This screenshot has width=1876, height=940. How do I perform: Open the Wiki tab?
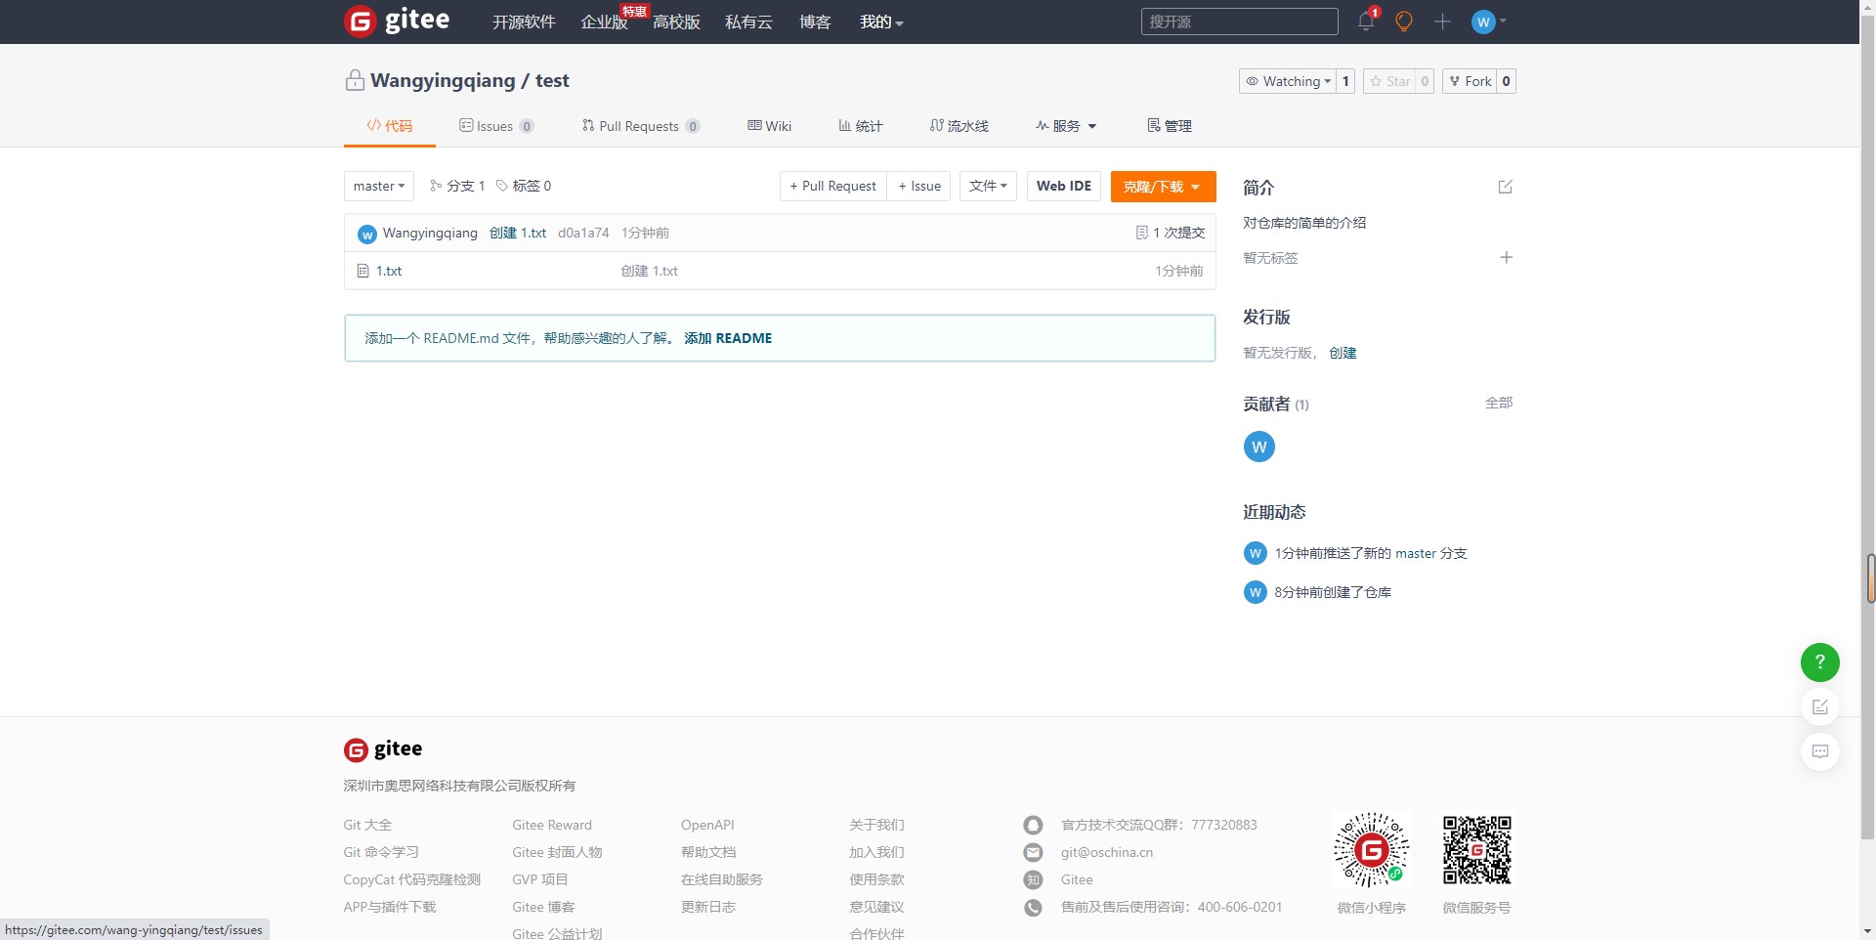[770, 126]
